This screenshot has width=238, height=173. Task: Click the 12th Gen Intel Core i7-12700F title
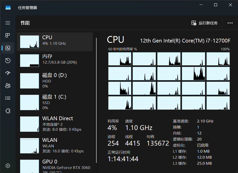pos(185,41)
